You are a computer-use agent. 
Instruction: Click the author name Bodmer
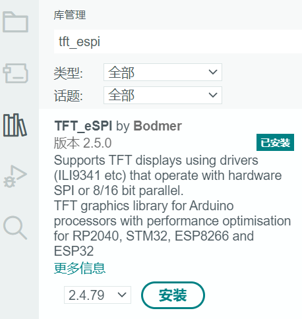pyautogui.click(x=158, y=126)
